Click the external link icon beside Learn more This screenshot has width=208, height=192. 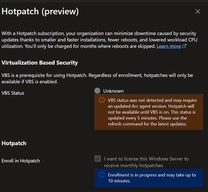[x=185, y=46]
